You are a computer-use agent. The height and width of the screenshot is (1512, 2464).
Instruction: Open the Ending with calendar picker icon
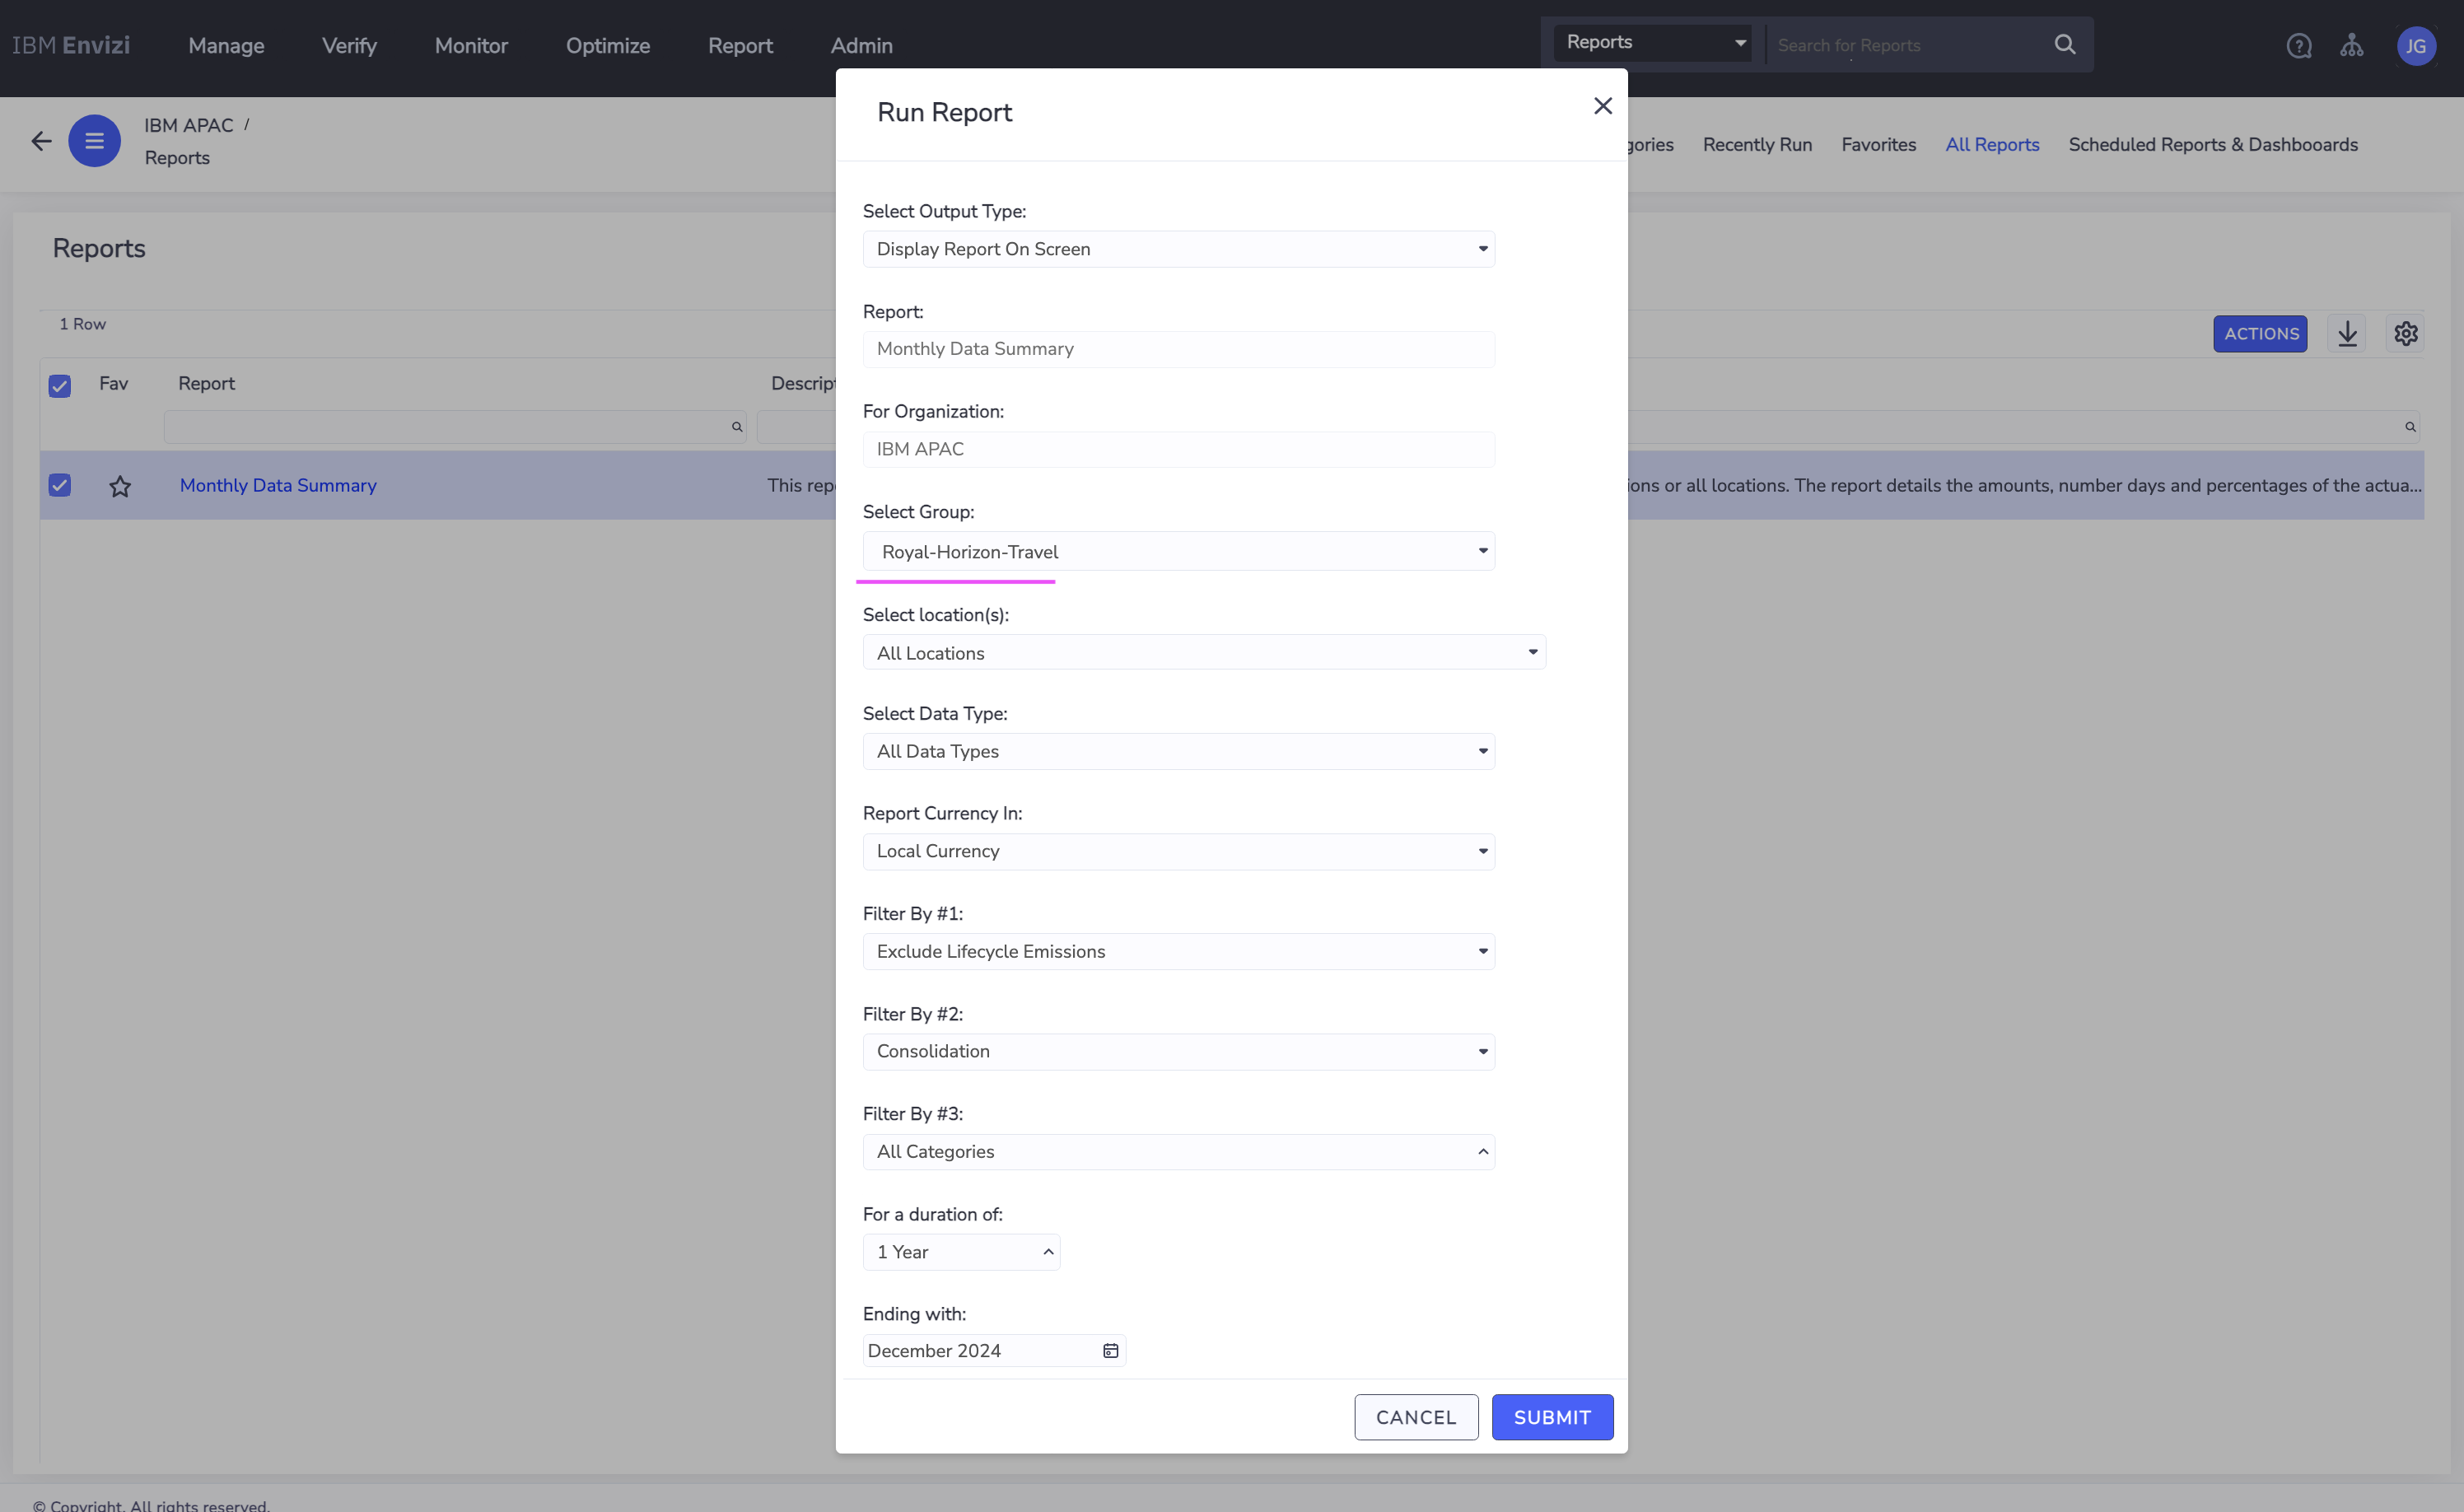pyautogui.click(x=1110, y=1351)
